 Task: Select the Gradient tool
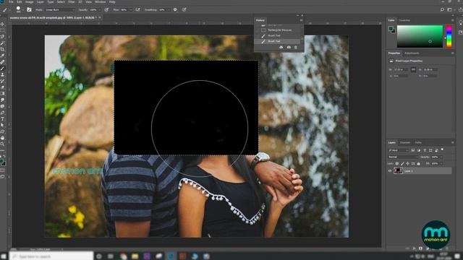2,93
